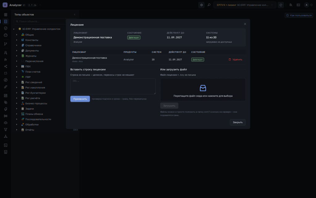Click the user avatar A in the top bar
Image resolution: width=316 pixels, height=198 pixels.
point(306,5)
